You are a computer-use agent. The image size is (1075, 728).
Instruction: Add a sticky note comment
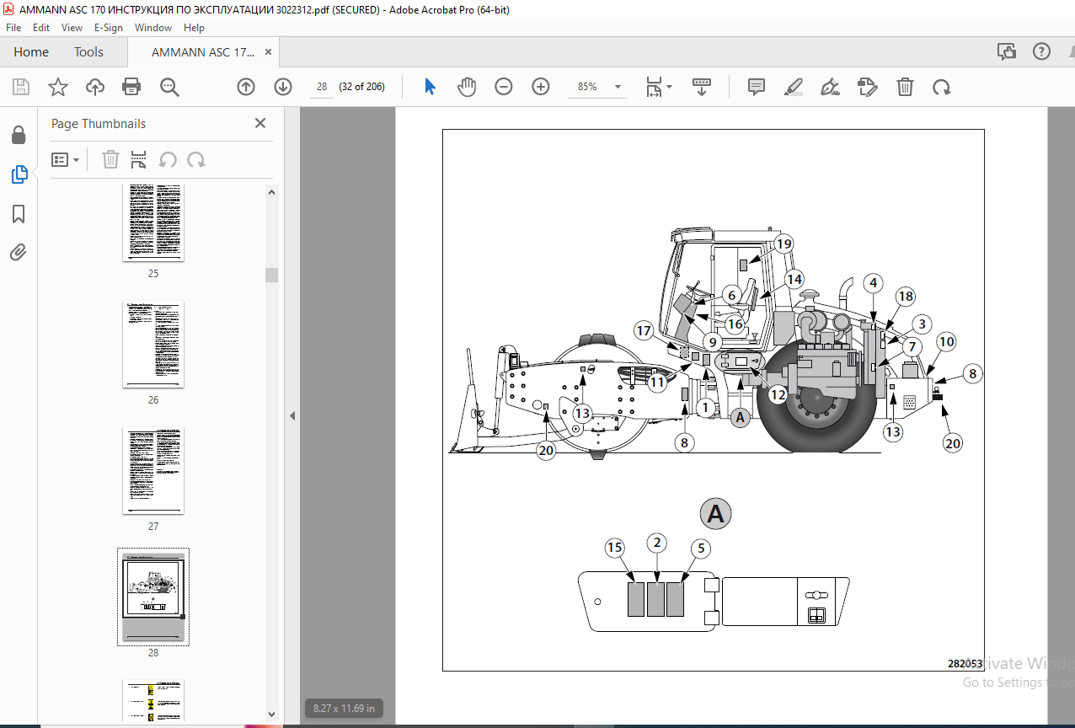tap(756, 87)
